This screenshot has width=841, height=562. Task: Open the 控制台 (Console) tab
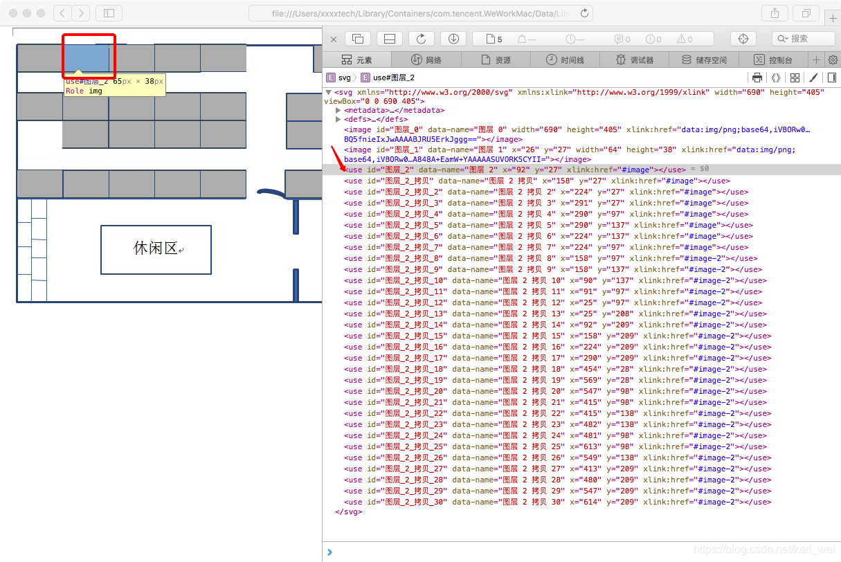click(773, 60)
